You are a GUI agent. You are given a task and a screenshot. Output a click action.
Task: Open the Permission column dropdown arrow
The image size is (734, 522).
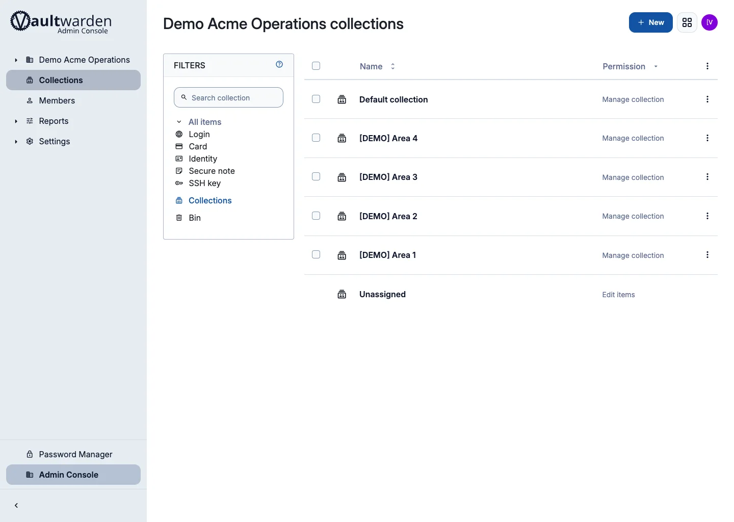656,66
